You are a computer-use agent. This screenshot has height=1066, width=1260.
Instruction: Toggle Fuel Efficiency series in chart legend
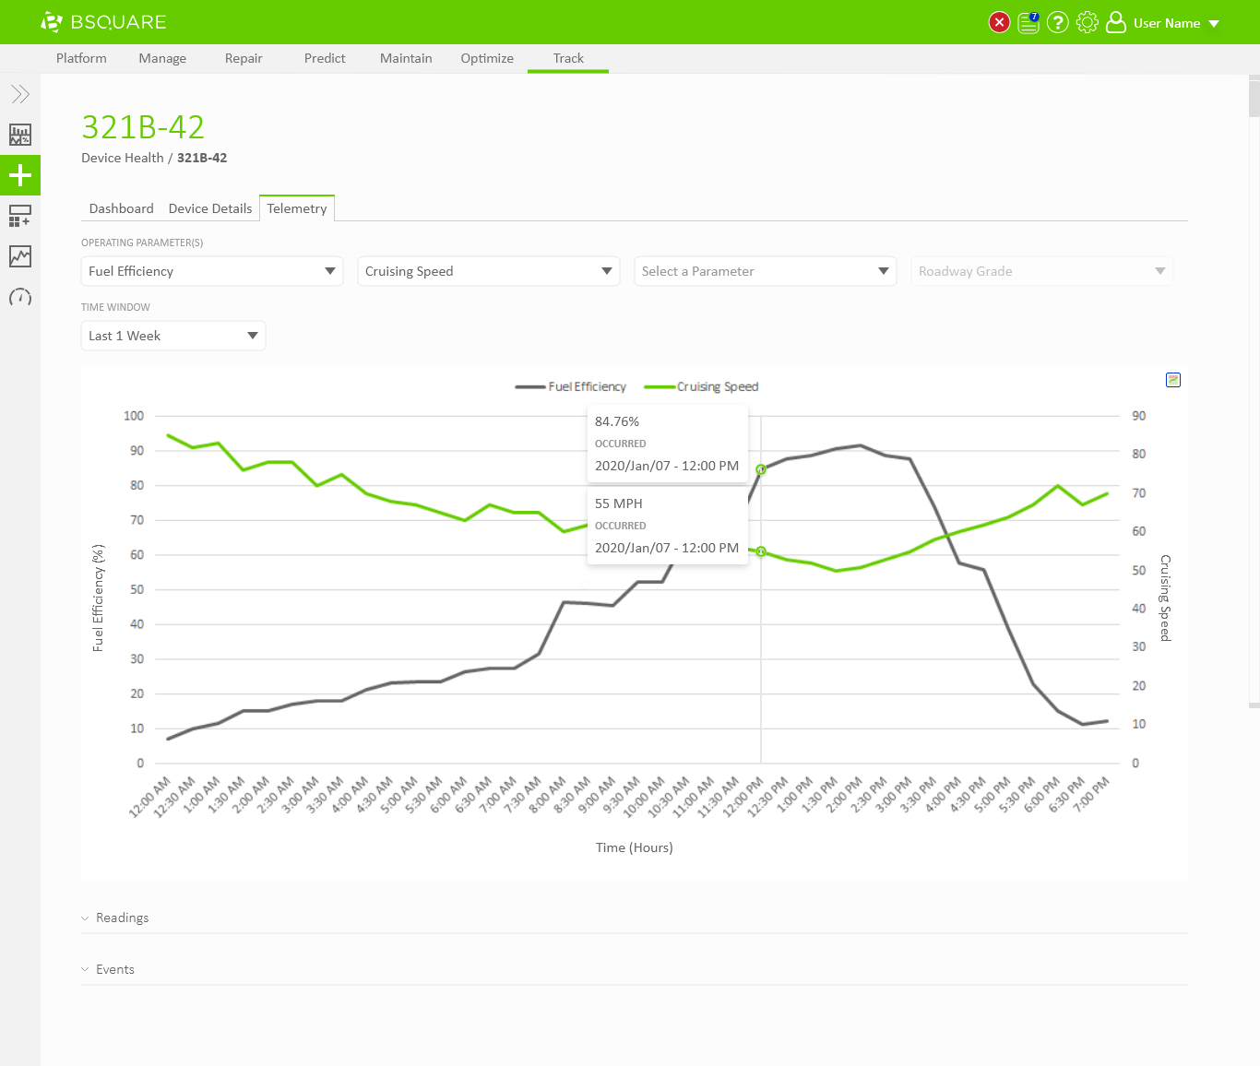(571, 387)
